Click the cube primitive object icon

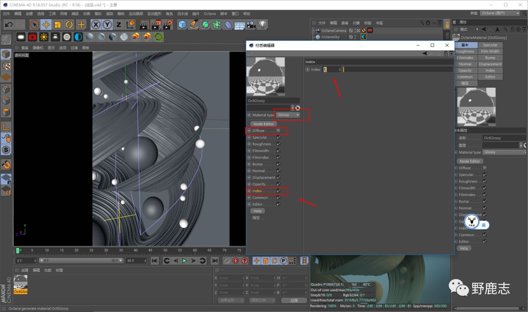point(182,24)
